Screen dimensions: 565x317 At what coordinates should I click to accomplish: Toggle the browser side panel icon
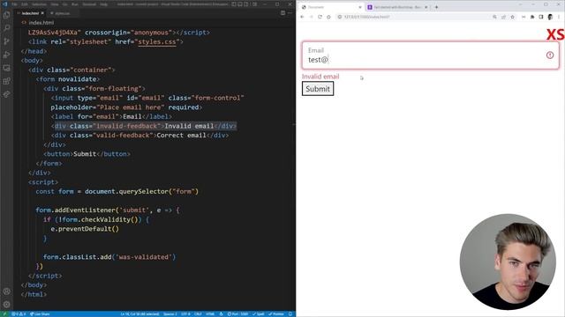pos(541,17)
